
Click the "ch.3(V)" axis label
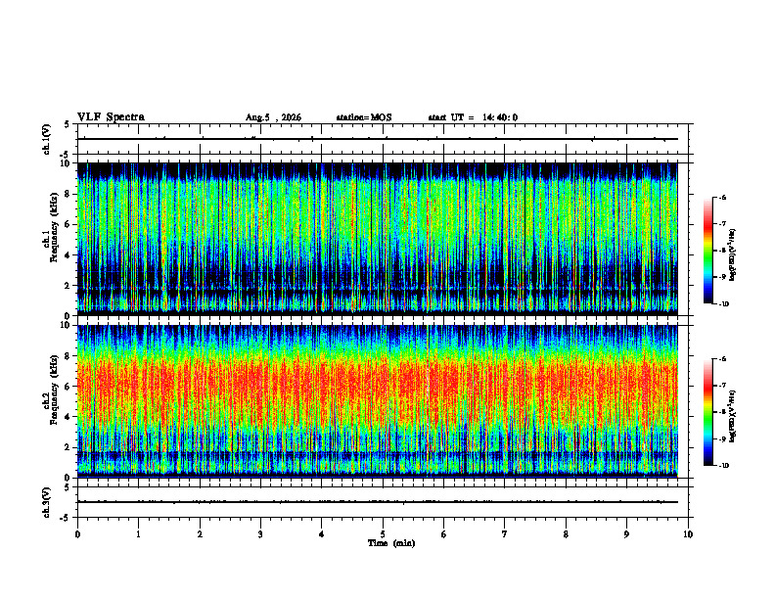click(x=46, y=502)
